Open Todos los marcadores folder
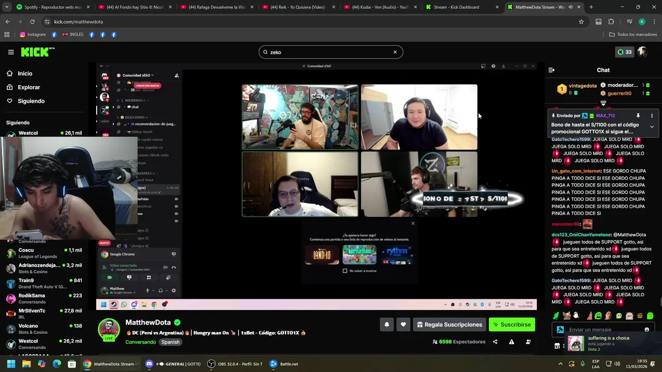 click(633, 35)
